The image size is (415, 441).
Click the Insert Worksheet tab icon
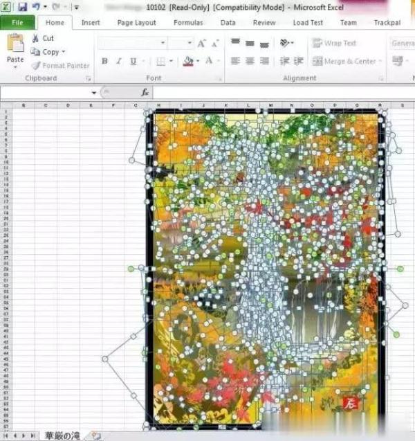[x=95, y=435]
